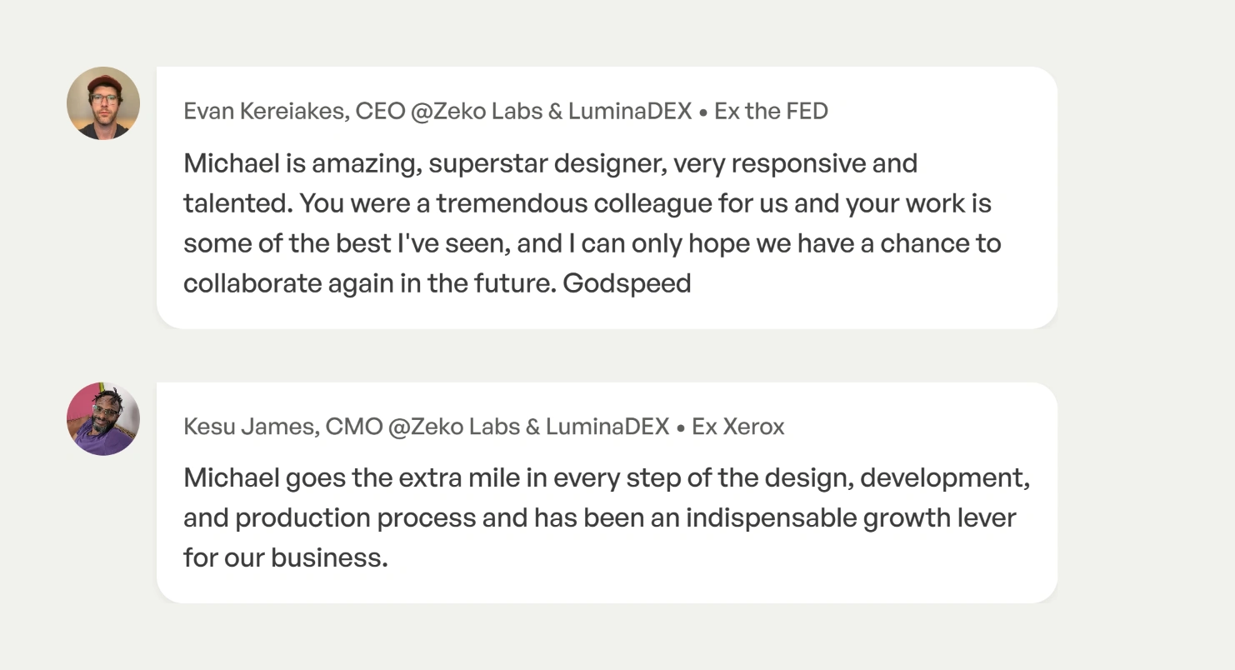Image resolution: width=1235 pixels, height=670 pixels.
Task: Select LuminaDEX in the CEO's headline
Action: tap(629, 112)
